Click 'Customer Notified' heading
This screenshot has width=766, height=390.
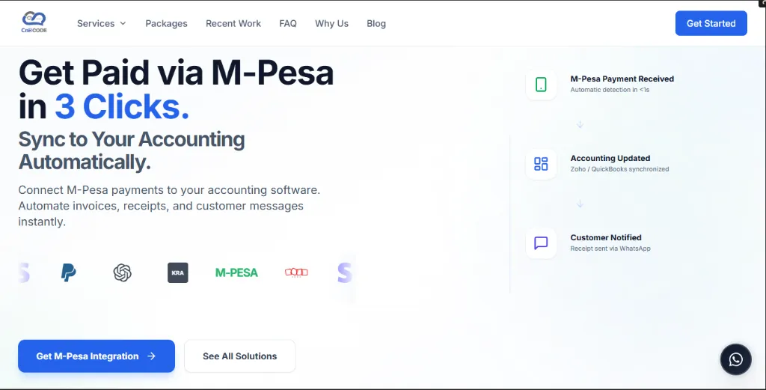(606, 237)
